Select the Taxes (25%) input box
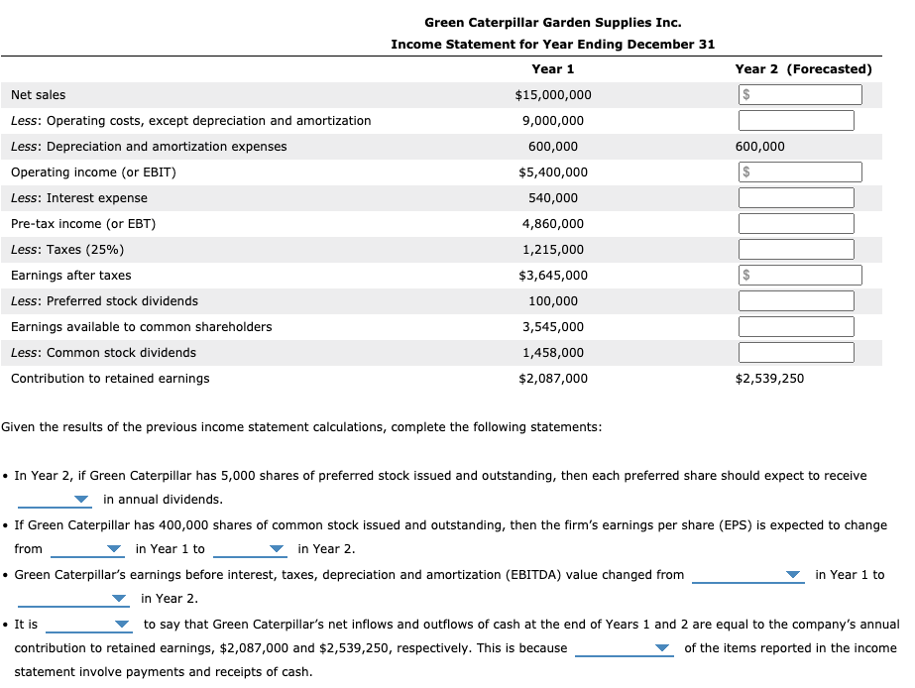 [x=795, y=248]
